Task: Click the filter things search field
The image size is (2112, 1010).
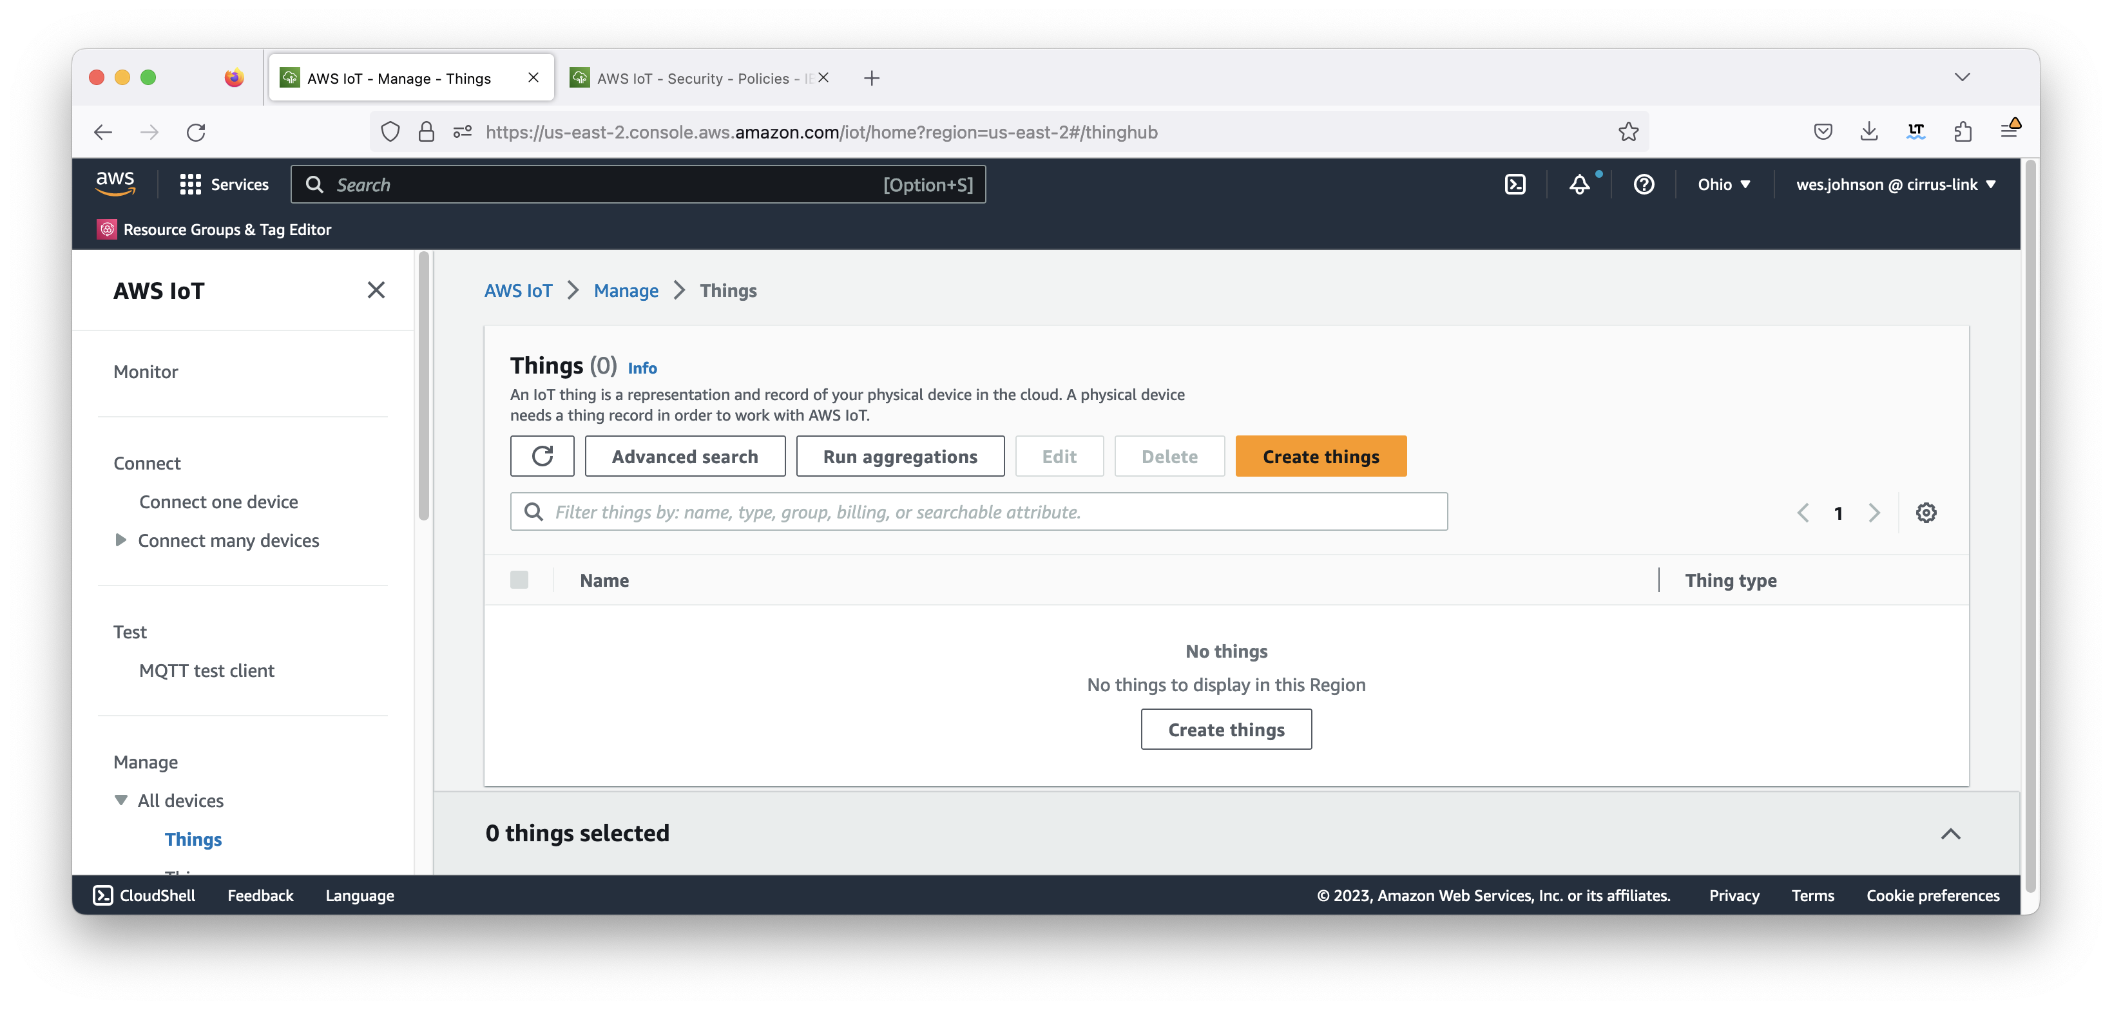Action: pyautogui.click(x=979, y=511)
